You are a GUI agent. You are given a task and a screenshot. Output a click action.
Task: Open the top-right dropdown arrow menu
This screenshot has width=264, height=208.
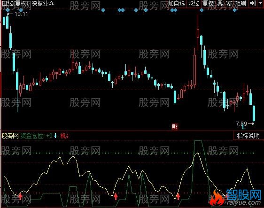point(260,3)
